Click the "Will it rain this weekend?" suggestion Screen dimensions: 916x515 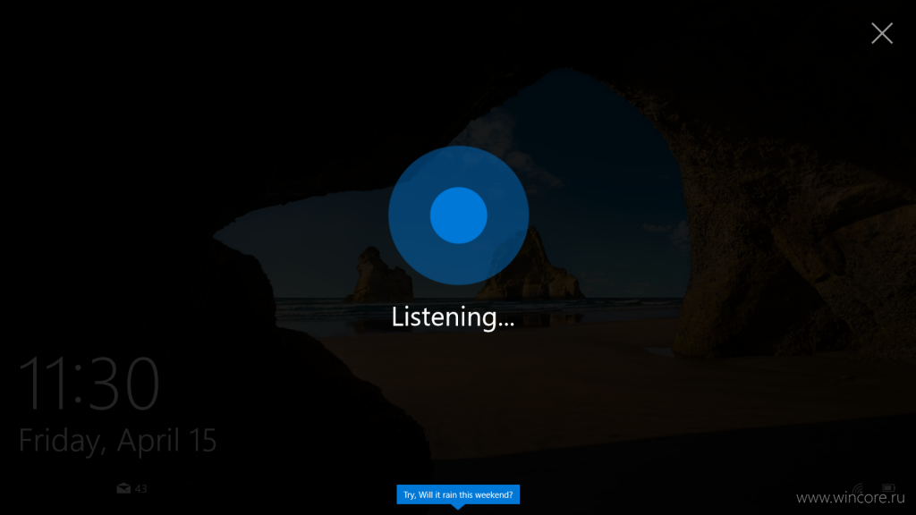(x=458, y=494)
